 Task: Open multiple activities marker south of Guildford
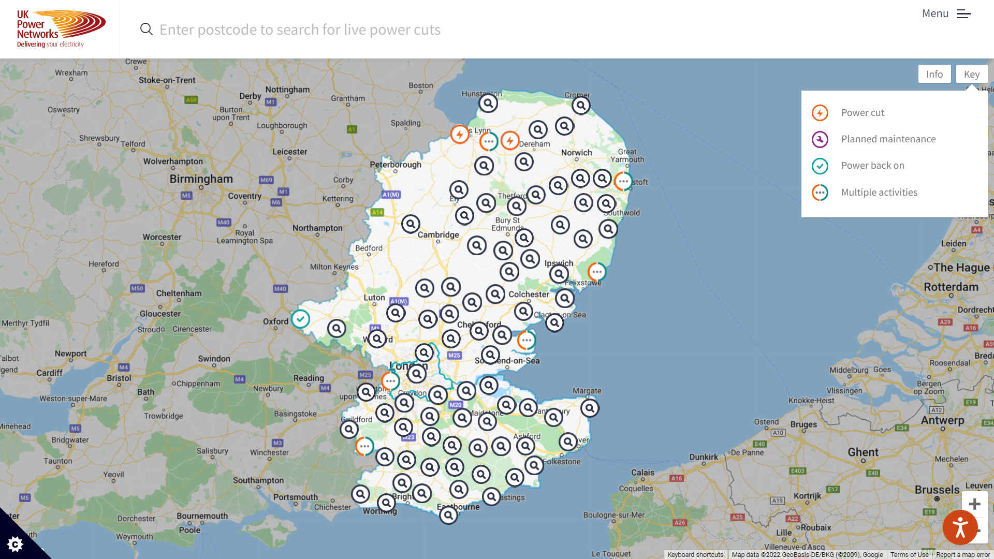coord(364,446)
